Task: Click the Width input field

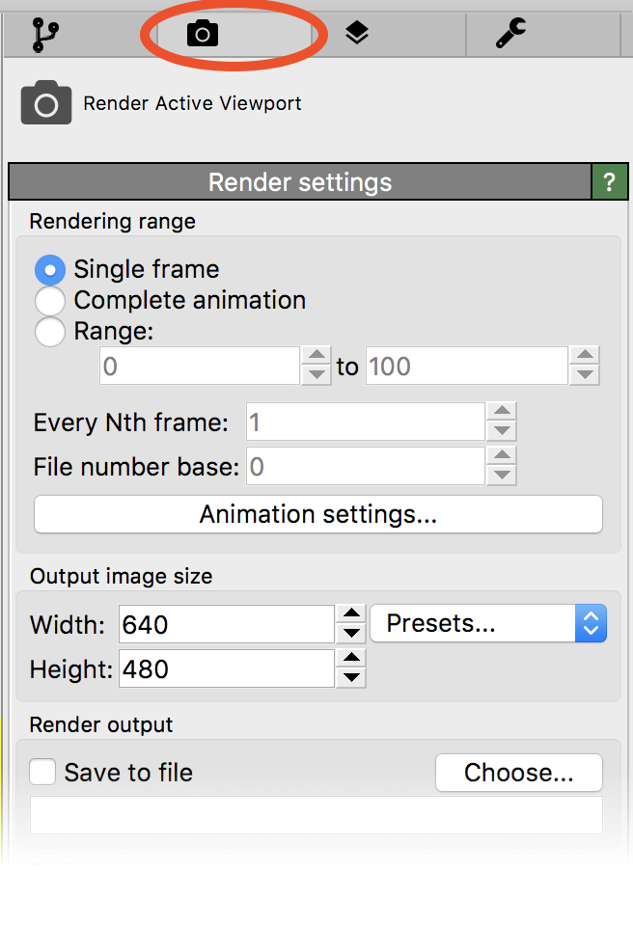Action: click(226, 625)
